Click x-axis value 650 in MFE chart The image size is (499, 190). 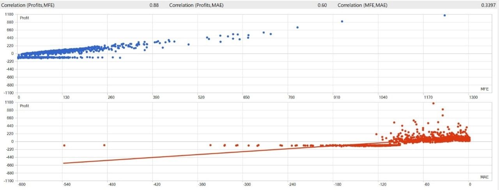tap(246, 97)
